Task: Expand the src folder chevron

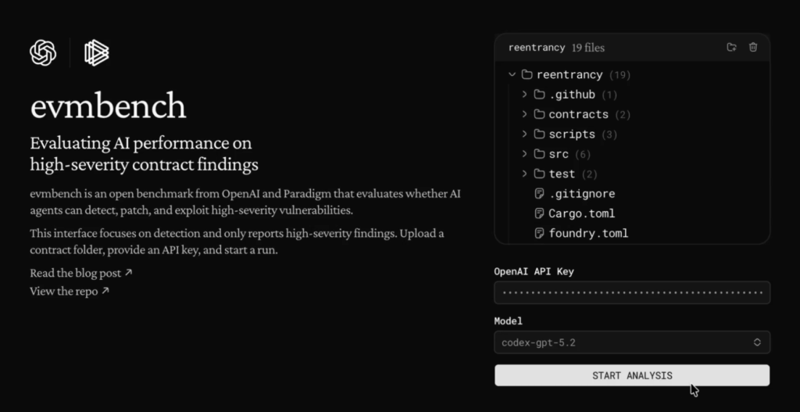Action: [x=524, y=154]
